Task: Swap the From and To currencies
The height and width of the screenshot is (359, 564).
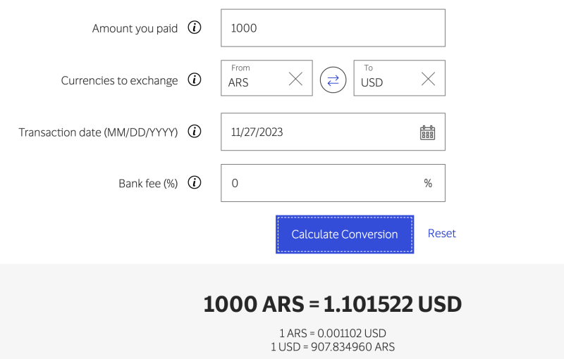Action: pos(333,80)
